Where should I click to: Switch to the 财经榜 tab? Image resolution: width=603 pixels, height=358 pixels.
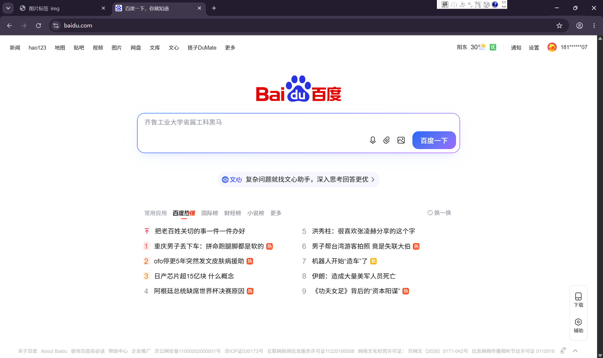[233, 213]
